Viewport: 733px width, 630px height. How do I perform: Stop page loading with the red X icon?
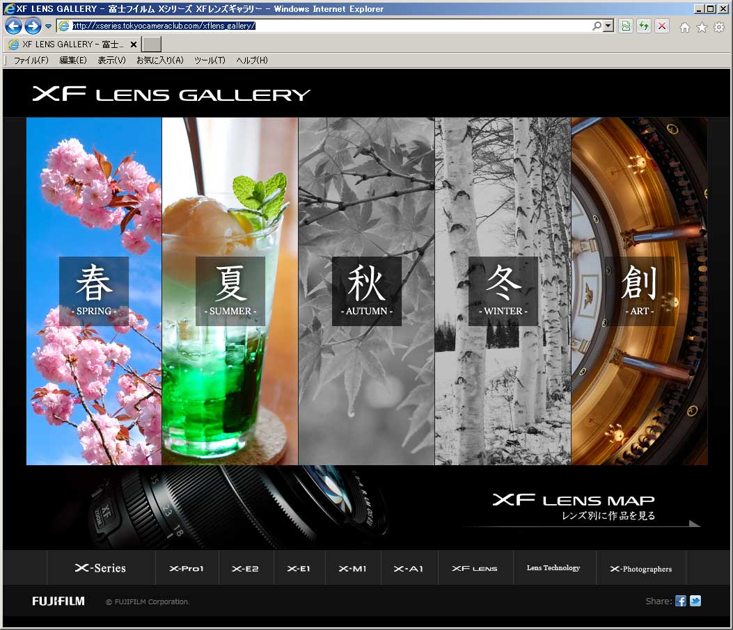[661, 26]
